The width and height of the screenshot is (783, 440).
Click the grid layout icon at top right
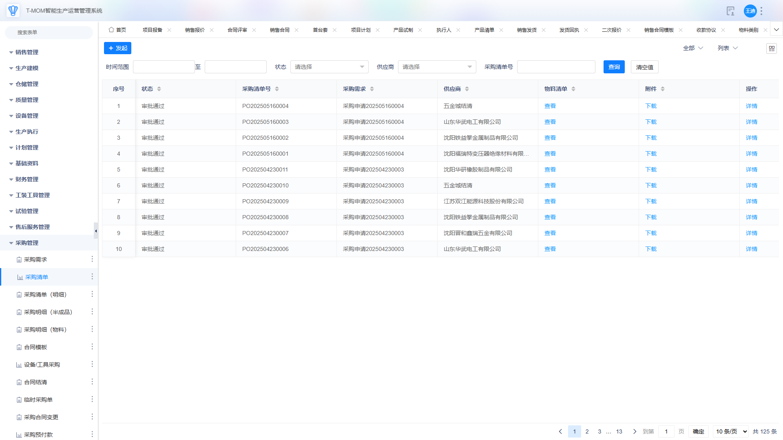(x=772, y=48)
